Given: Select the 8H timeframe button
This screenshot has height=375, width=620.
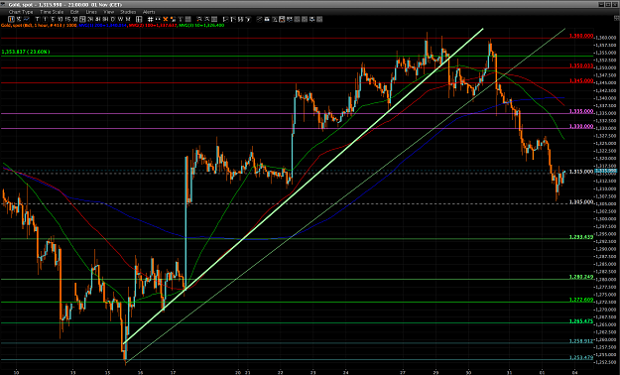Looking at the screenshot, I should coord(105,19).
